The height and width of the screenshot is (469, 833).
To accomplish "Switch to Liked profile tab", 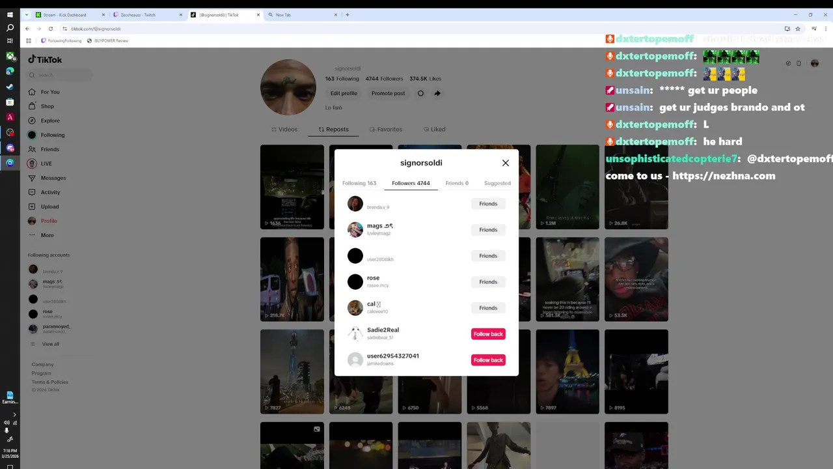I will pos(435,129).
